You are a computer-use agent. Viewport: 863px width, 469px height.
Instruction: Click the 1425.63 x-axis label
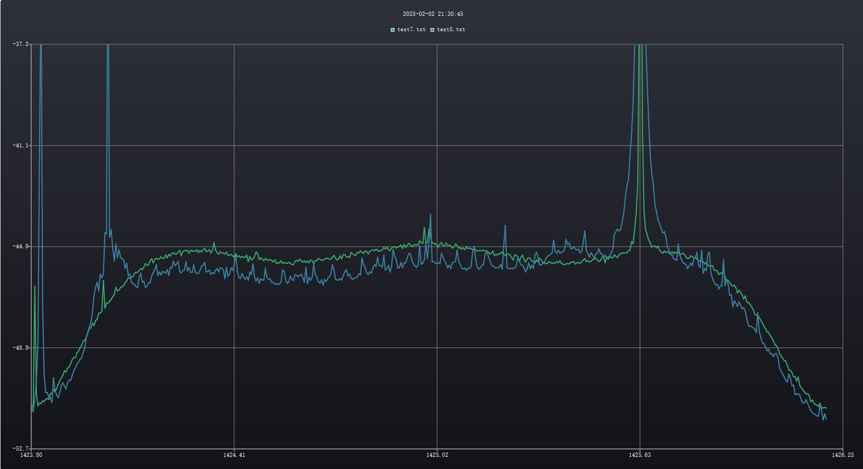pos(640,455)
